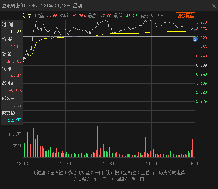Click the 0.00% baseline axis label
Viewport: 218px width, 189px height.
click(202, 65)
